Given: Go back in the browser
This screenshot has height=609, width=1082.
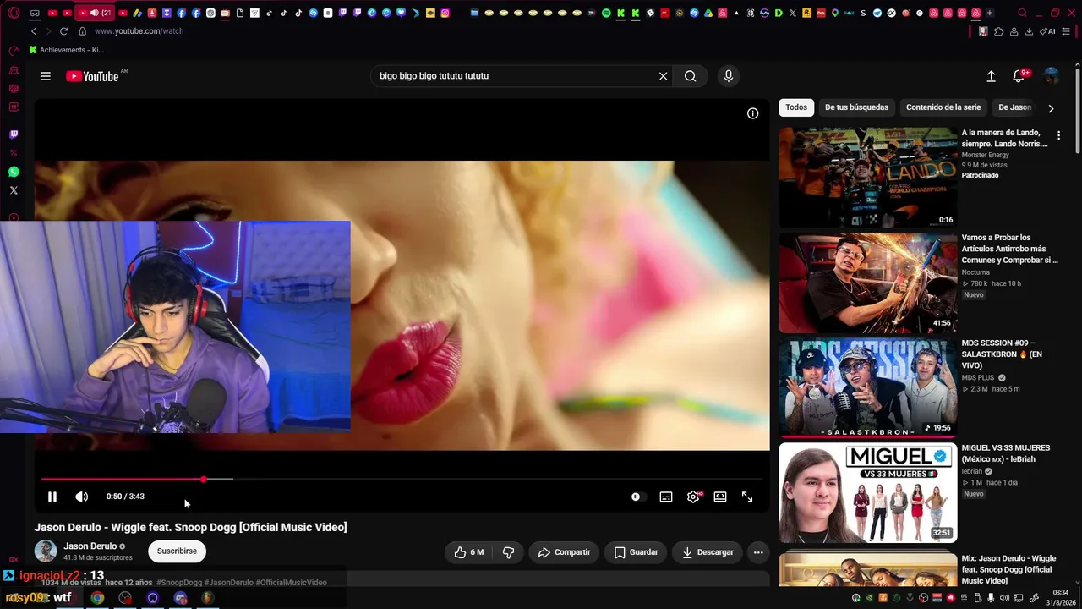Looking at the screenshot, I should coord(34,31).
